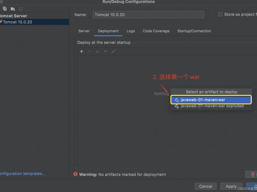Select the Tomcat Server tree group
The width and height of the screenshot is (257, 192).
[13, 16]
